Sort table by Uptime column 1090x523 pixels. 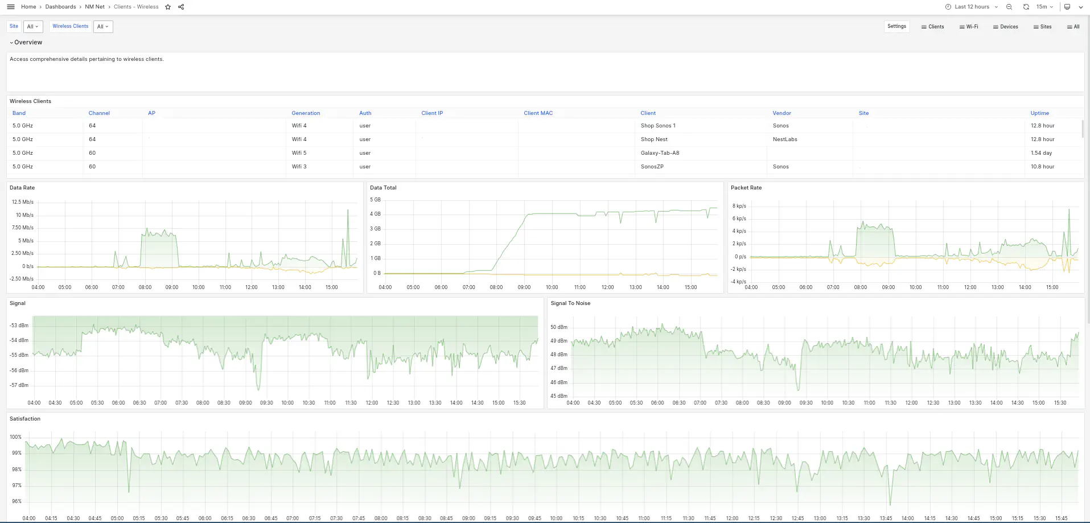(x=1039, y=113)
